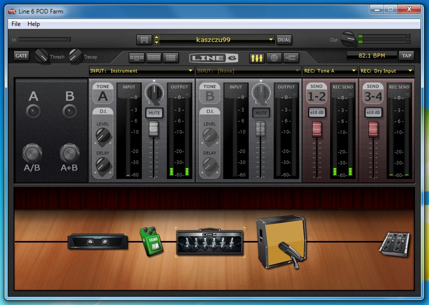Screen dimensions: 429x305
Task: Mute Tone B channel
Action: (261, 113)
